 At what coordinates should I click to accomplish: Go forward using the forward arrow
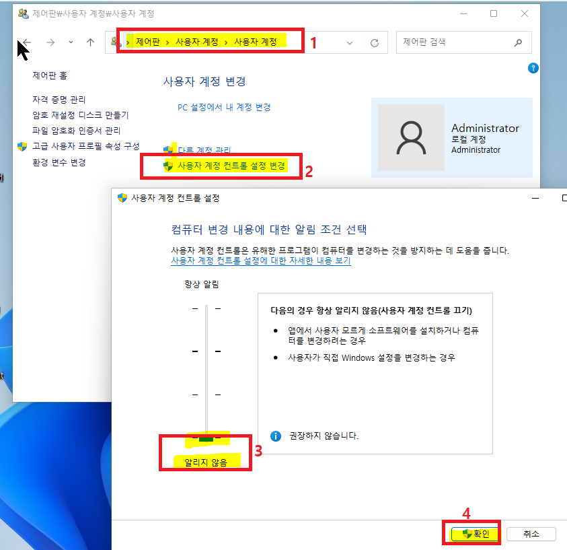pos(50,42)
